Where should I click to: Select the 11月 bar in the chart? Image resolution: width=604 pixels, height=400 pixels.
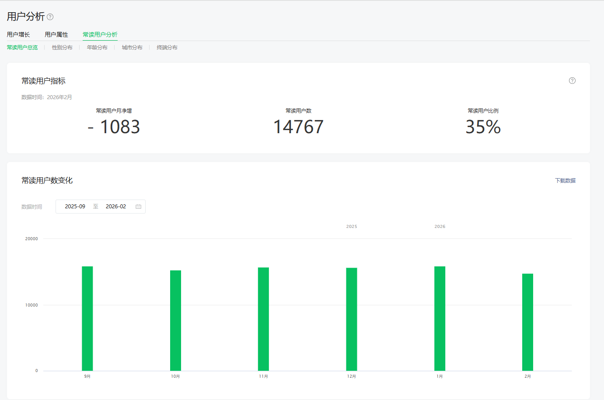coord(263,319)
